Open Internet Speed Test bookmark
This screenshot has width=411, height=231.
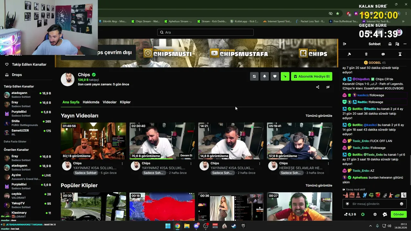point(277,21)
